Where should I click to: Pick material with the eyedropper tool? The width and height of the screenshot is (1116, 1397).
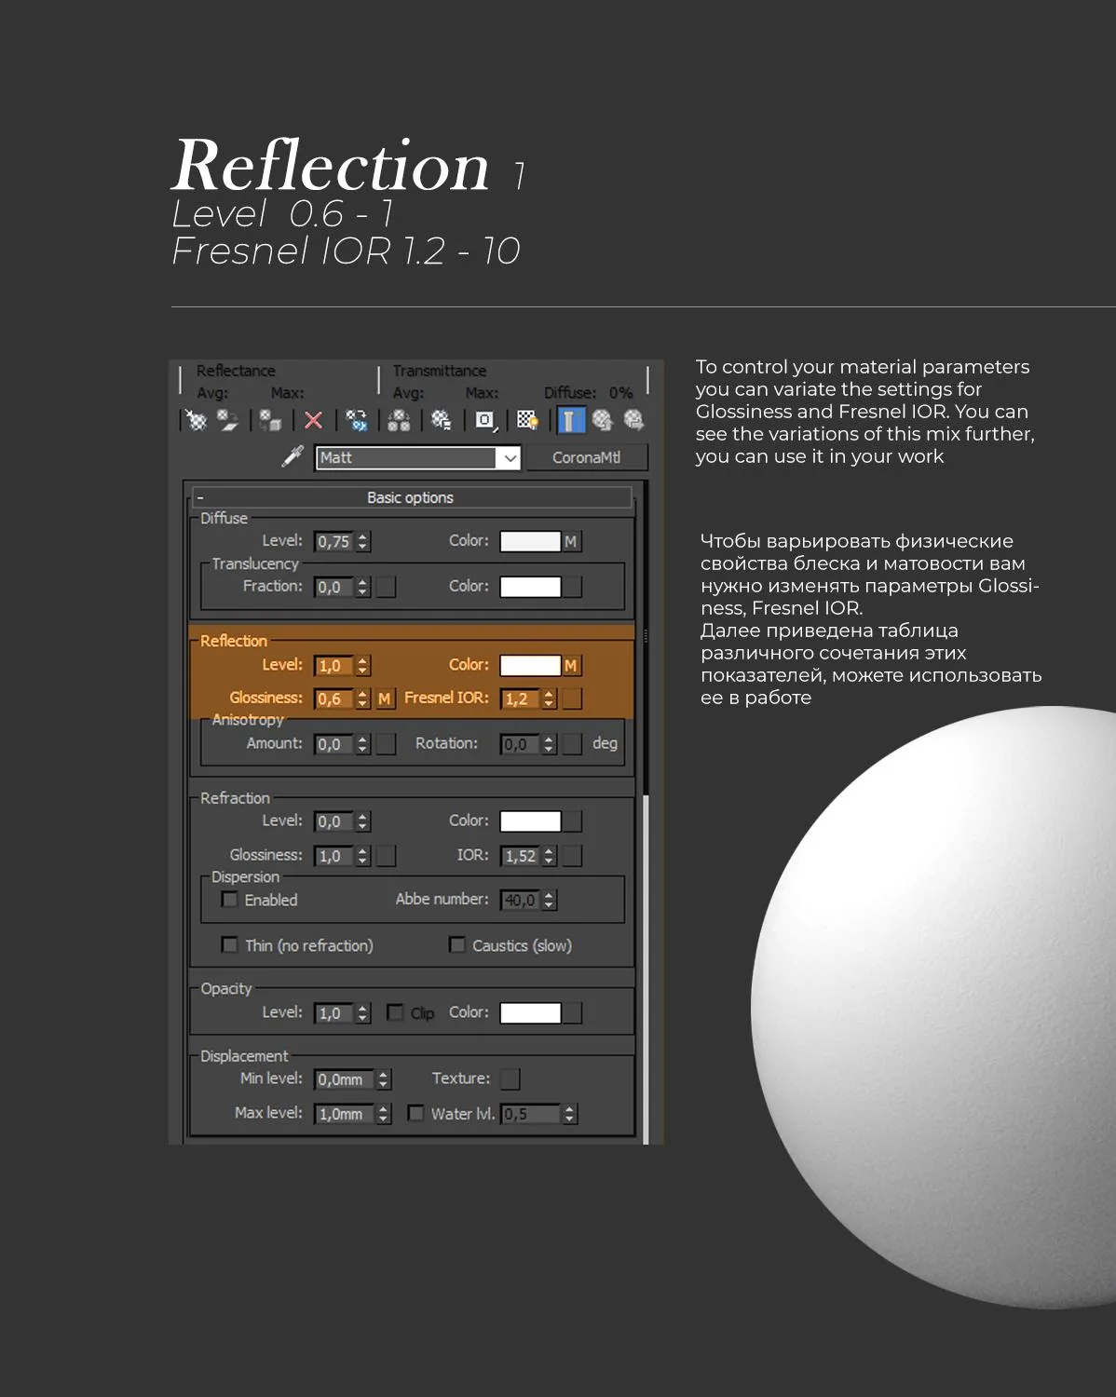(293, 456)
